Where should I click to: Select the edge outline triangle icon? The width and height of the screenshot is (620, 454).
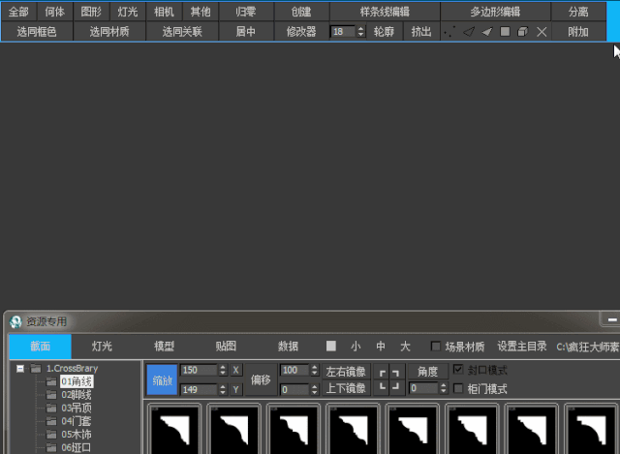tap(469, 32)
